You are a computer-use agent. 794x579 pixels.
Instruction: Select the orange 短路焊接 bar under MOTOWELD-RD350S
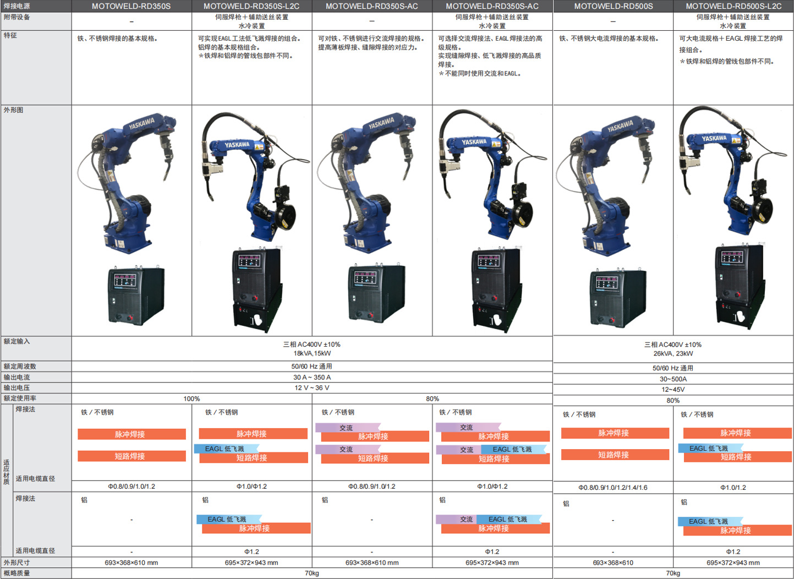click(x=132, y=456)
